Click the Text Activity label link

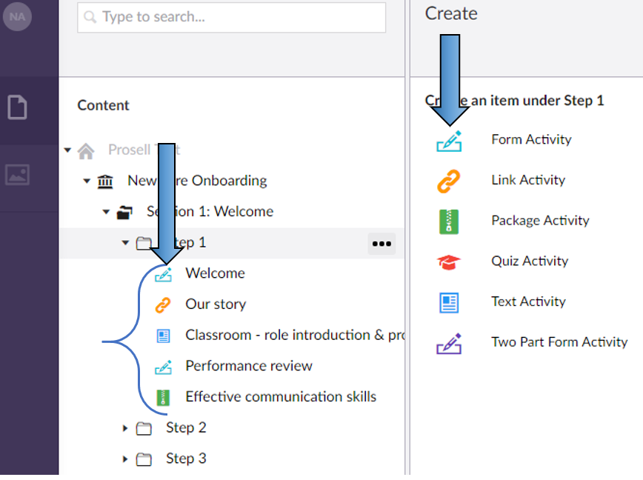tap(527, 301)
